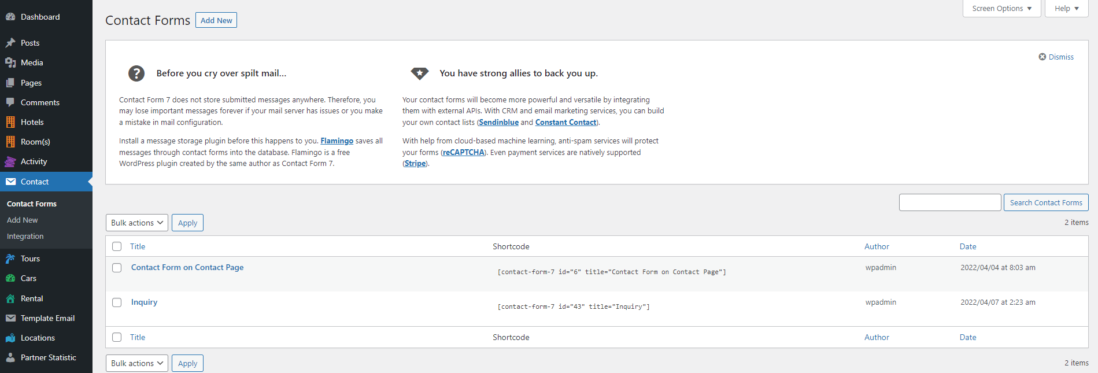Sort by Author in top header
Viewport: 1098px width, 373px height.
click(x=877, y=246)
